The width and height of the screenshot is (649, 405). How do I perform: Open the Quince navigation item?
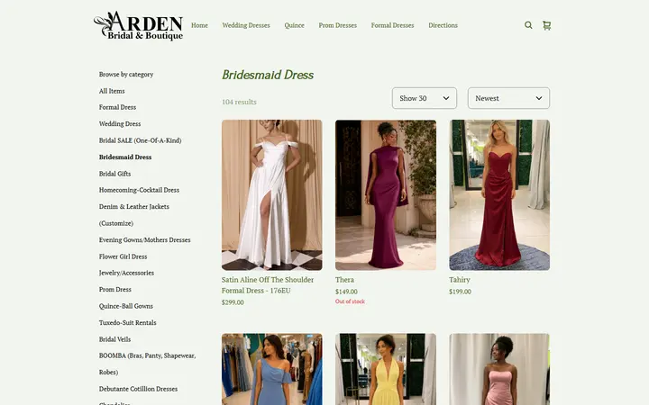click(x=294, y=25)
